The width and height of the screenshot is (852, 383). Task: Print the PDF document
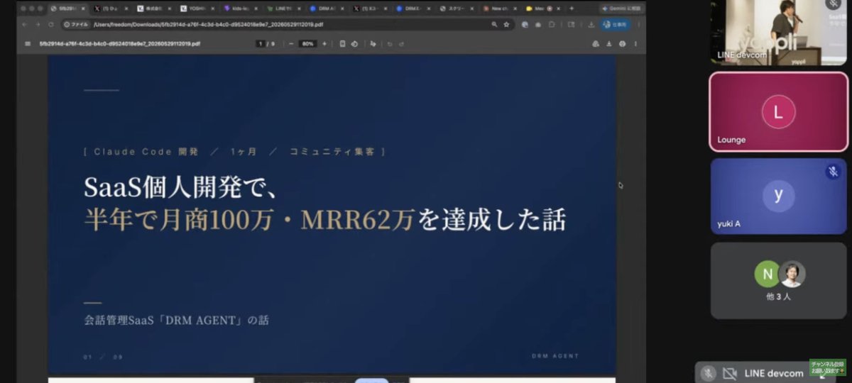(623, 43)
